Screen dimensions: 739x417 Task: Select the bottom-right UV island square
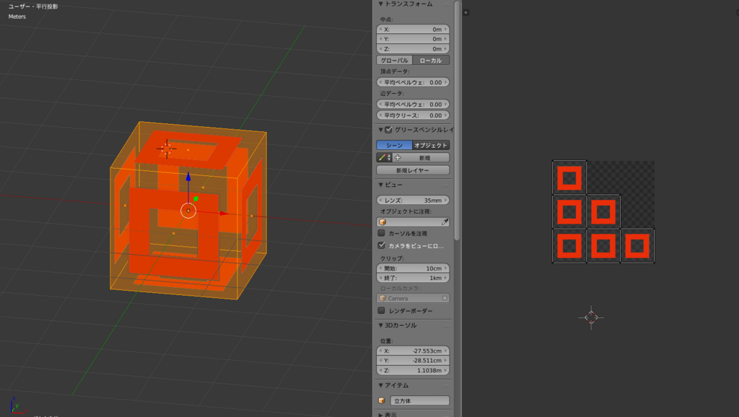(637, 246)
